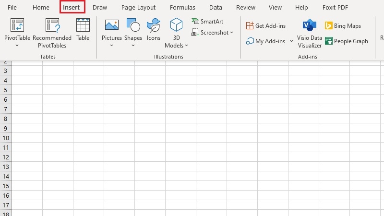Click the 3D Models cube icon
This screenshot has height=216, width=384.
(x=176, y=25)
